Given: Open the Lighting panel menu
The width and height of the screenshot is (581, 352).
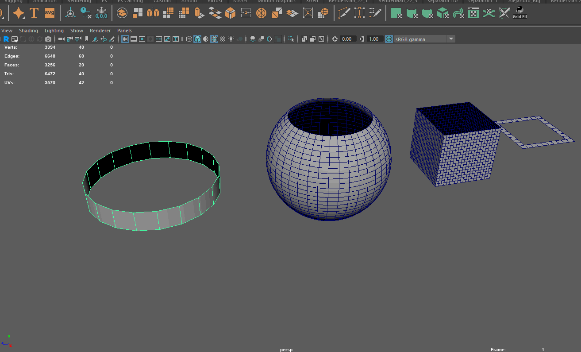Looking at the screenshot, I should point(54,31).
